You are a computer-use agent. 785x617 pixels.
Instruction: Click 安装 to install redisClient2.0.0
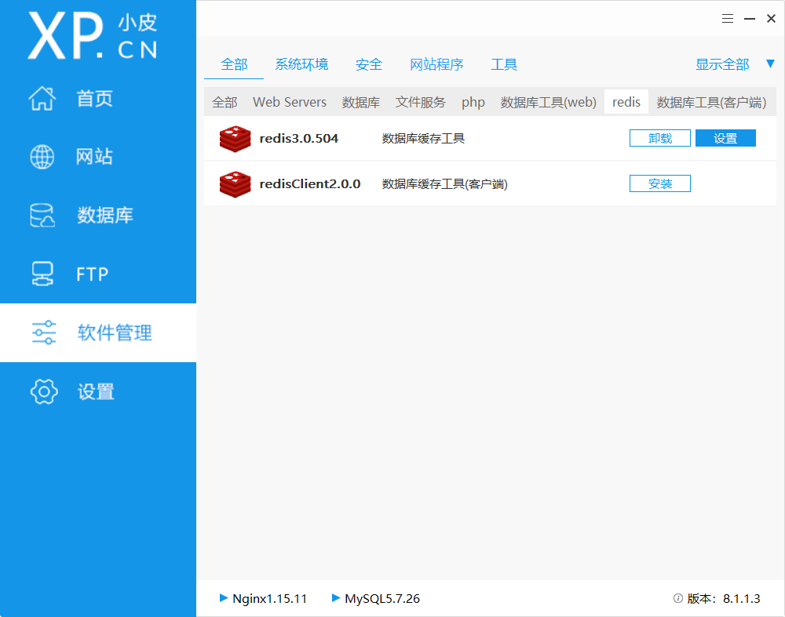coord(659,183)
